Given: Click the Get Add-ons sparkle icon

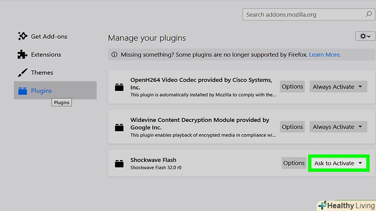Looking at the screenshot, I should pos(22,36).
